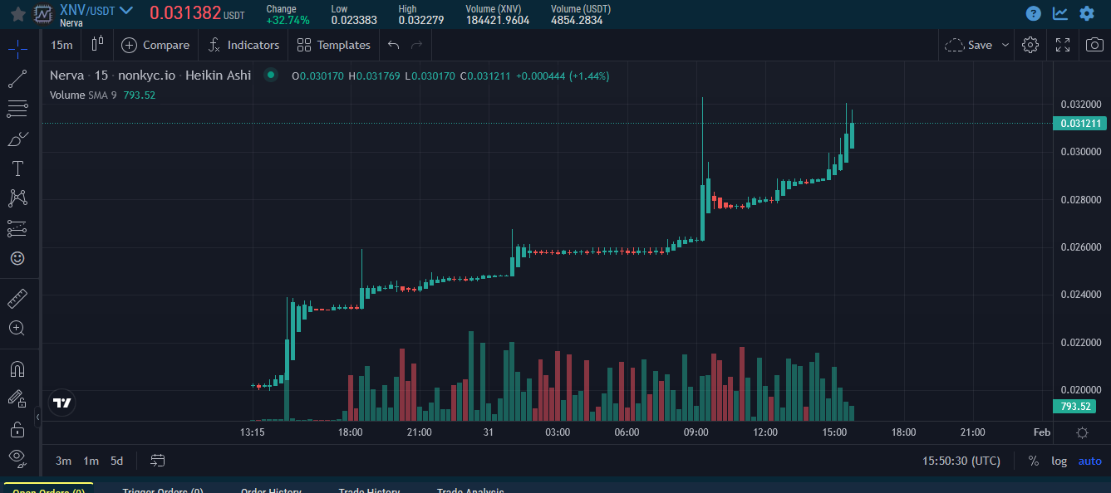Open the emoji icons tool
The height and width of the screenshot is (493, 1111).
click(x=17, y=258)
